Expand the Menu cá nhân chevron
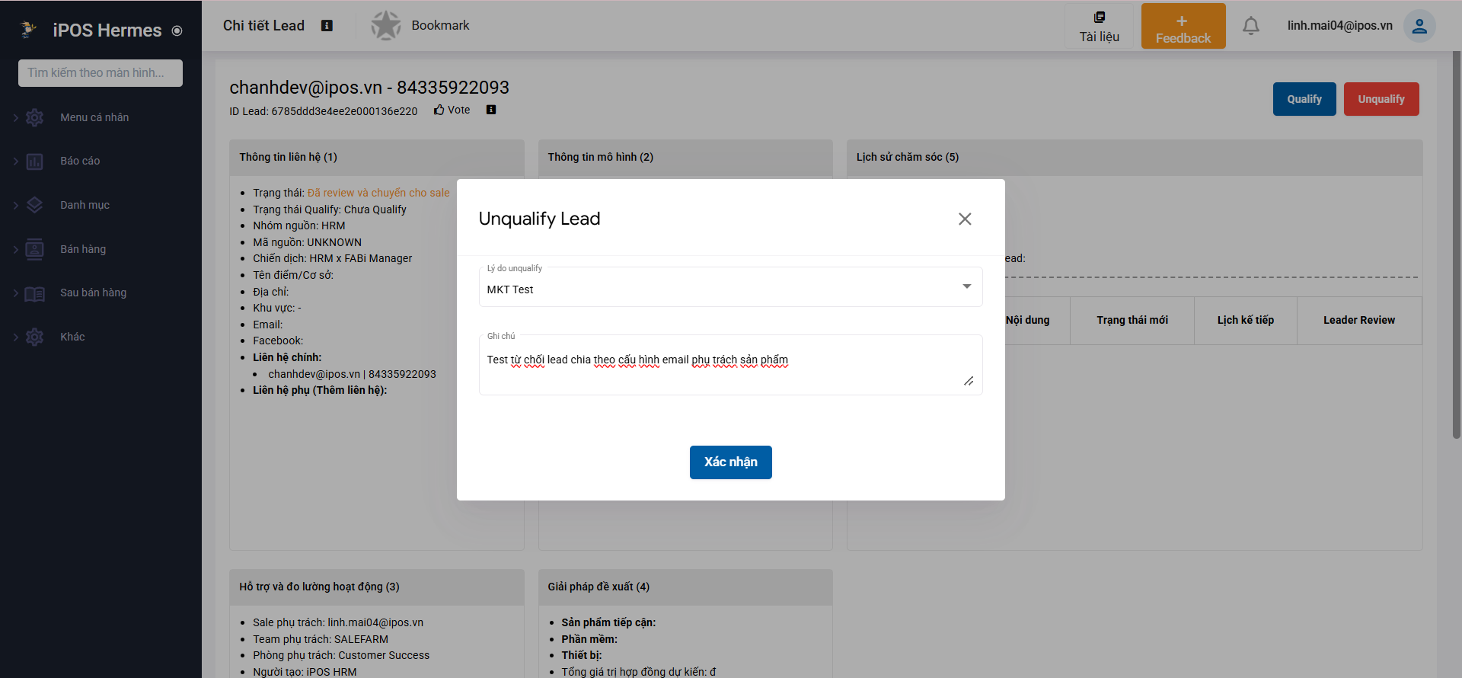The image size is (1462, 678). click(15, 117)
